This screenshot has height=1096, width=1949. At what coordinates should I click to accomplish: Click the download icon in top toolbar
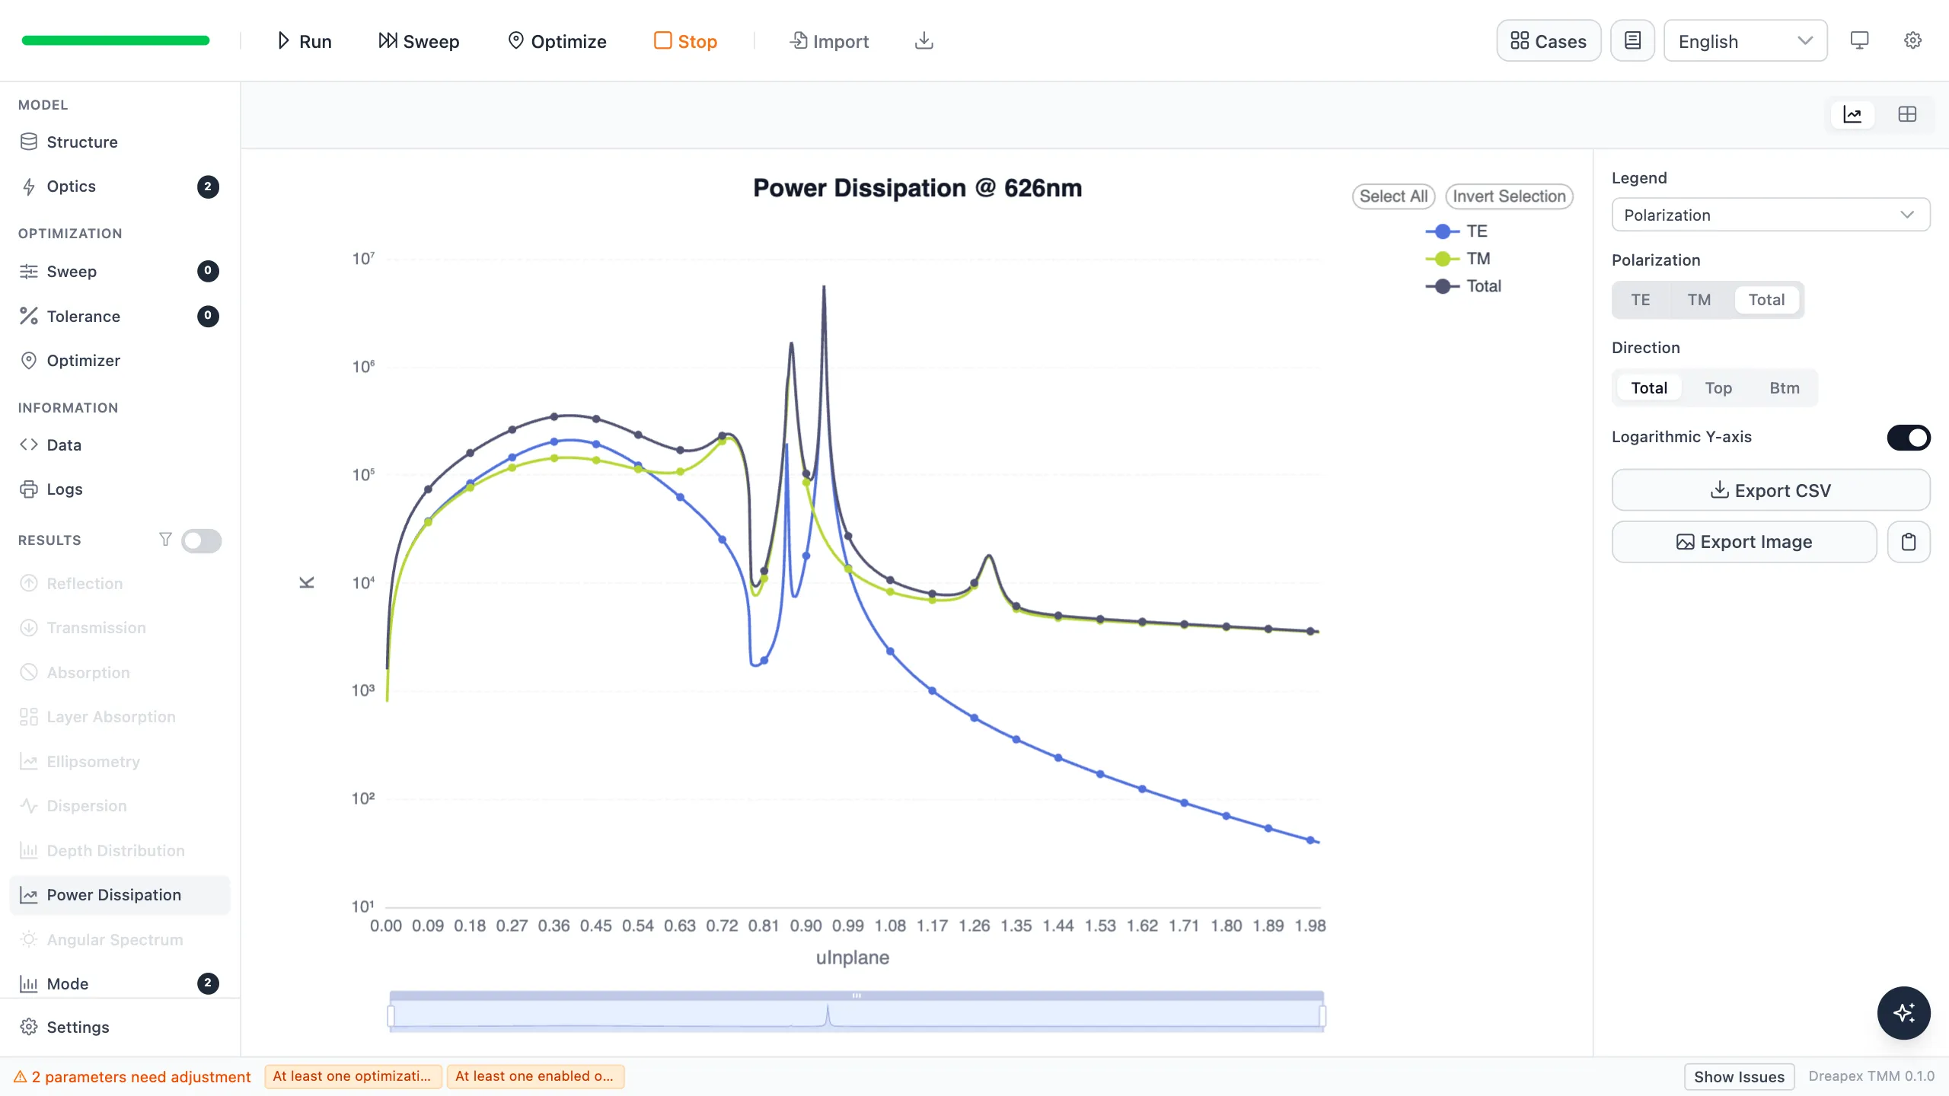pos(923,41)
